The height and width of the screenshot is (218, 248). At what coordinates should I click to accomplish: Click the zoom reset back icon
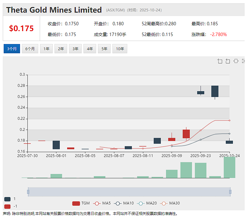228,61
